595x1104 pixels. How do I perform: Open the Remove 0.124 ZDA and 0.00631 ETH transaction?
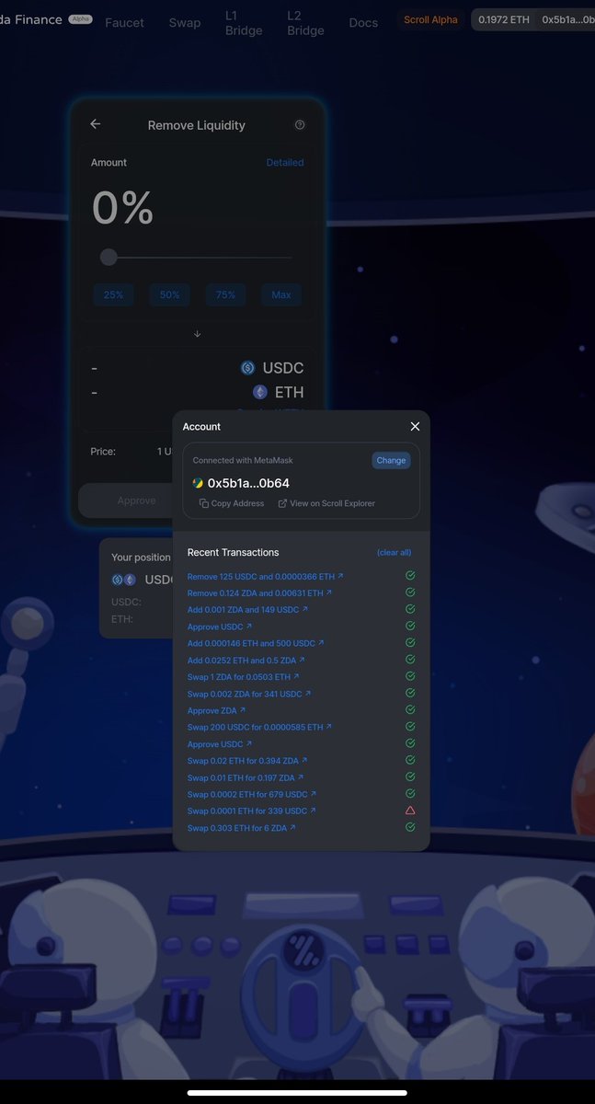coord(259,592)
